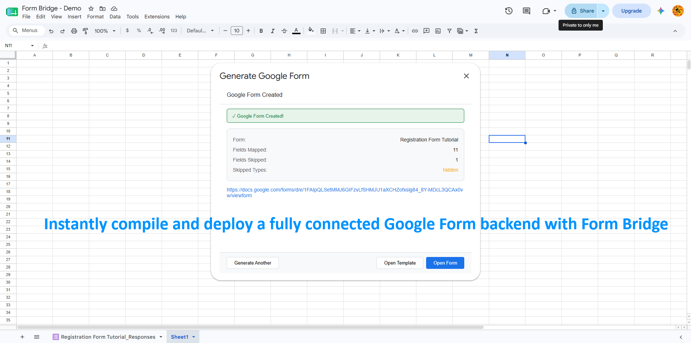Increase font size with plus

[x=248, y=31]
